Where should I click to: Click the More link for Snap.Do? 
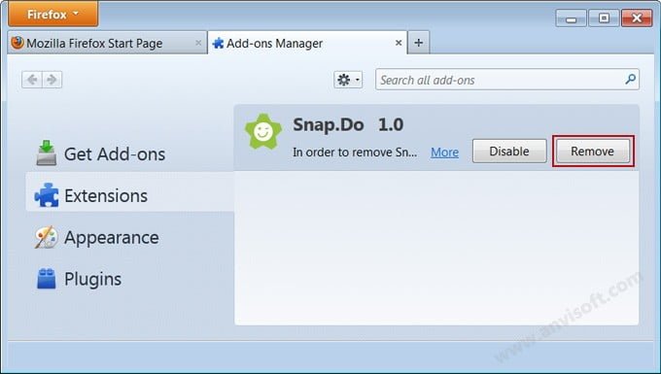coord(444,153)
